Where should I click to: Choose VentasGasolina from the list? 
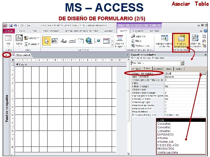[167, 152]
